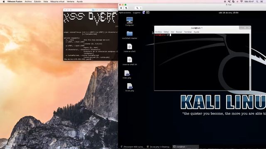The height and width of the screenshot is (149, 266).
Task: Click inside the Kali terminal prompt area
Action: click(x=202, y=62)
